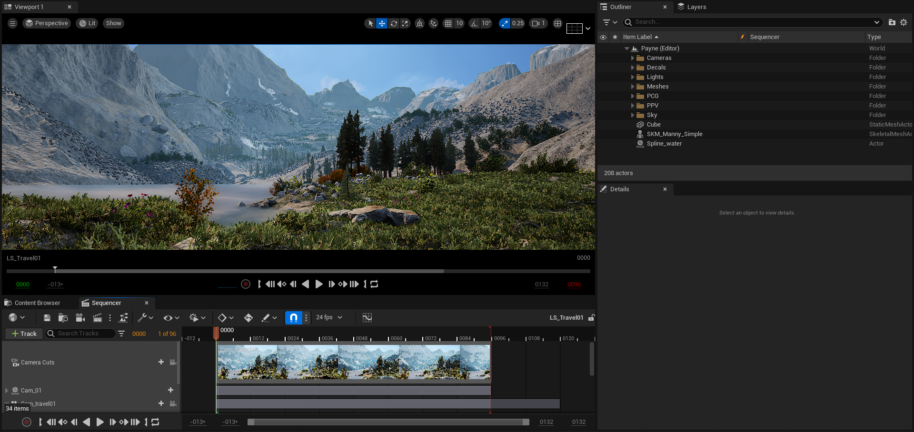The image size is (914, 432).
Task: Open the Sequencer view options eye dropdown
Action: click(171, 318)
